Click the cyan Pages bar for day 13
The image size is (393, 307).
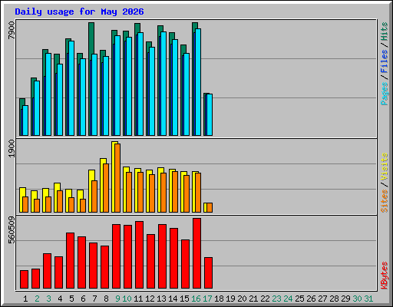(x=163, y=84)
